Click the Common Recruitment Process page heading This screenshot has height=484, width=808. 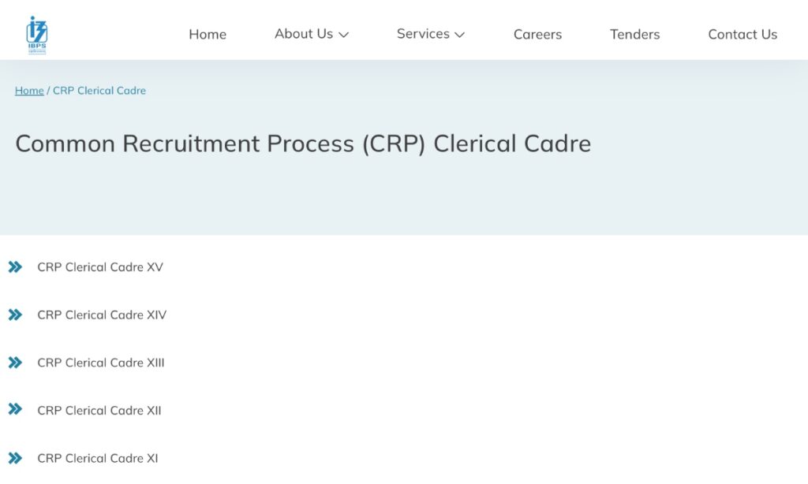(x=303, y=143)
